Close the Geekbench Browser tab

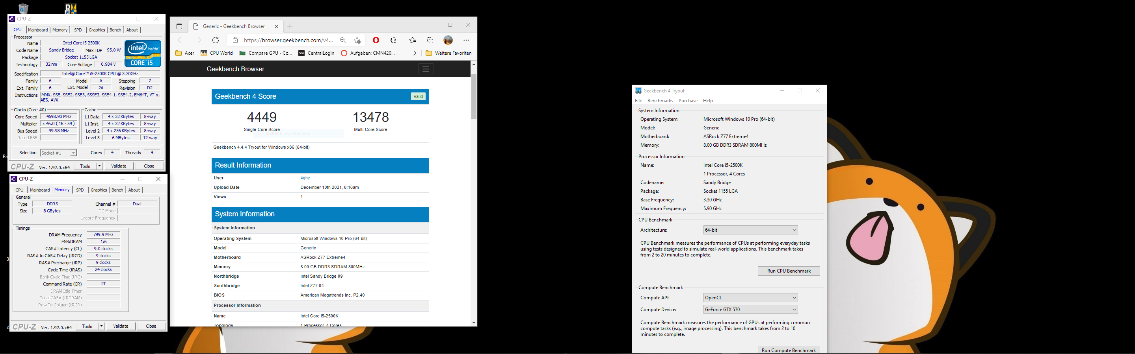coord(276,26)
